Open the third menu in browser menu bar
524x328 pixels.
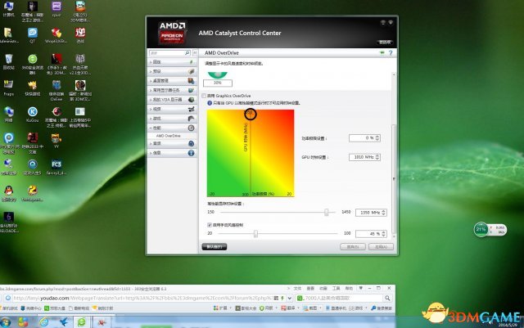click(323, 288)
